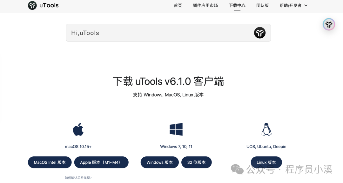Download the MacOS Intel 版本
343x183 pixels.
pos(50,162)
